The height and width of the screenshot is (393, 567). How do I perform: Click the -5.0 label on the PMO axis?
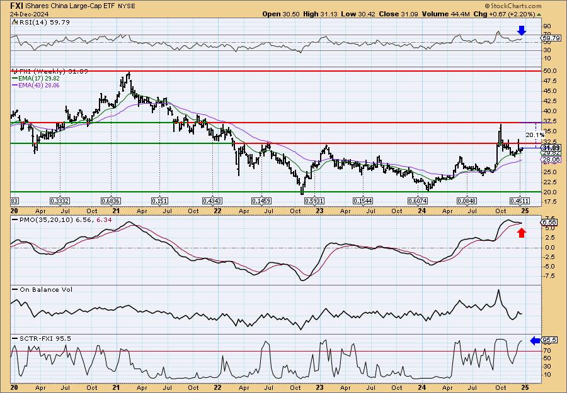[x=549, y=267]
